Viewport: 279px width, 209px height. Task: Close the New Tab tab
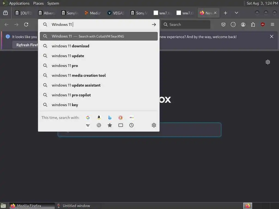point(215,13)
